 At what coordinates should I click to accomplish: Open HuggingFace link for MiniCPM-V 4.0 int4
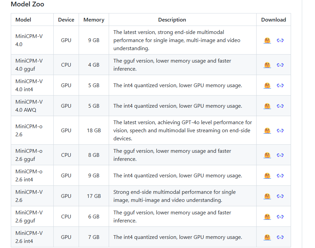(x=267, y=85)
